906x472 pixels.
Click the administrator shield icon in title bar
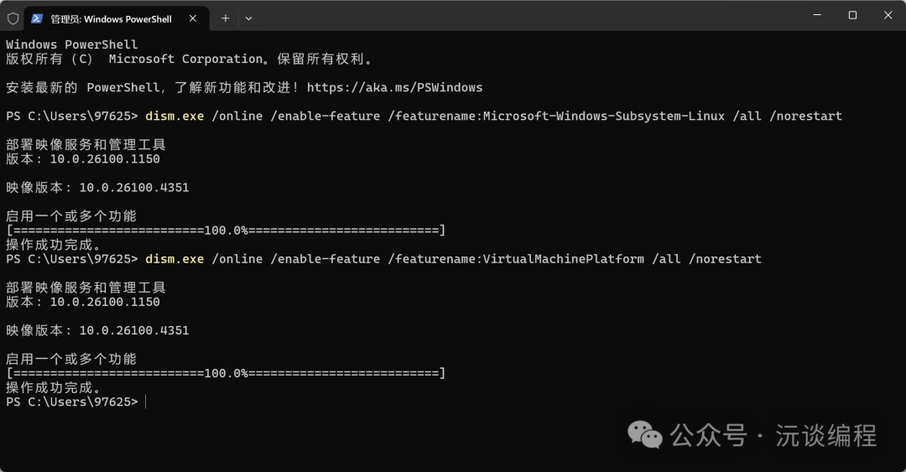[13, 18]
